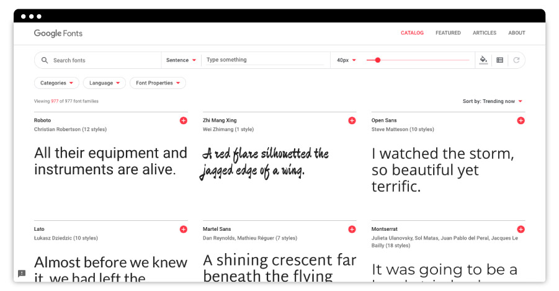Open the Lato font link

pyautogui.click(x=39, y=229)
